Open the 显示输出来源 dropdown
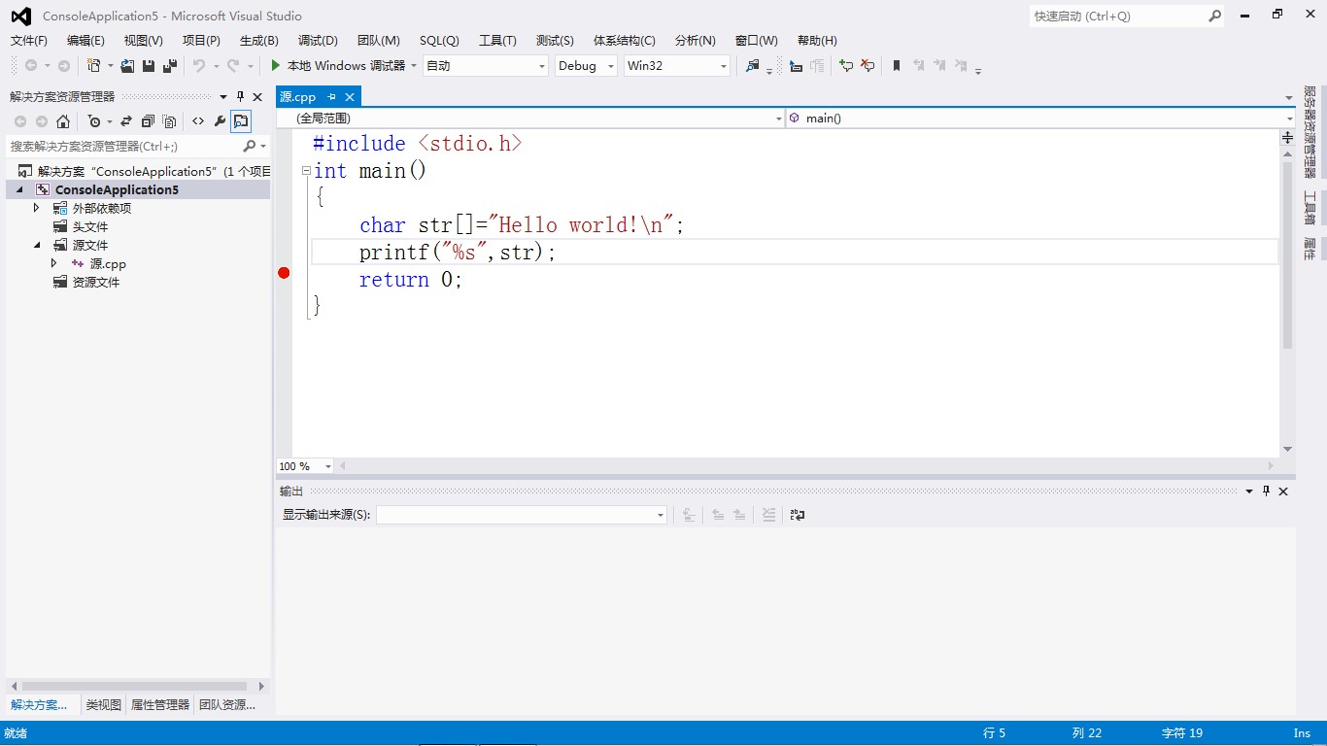 point(521,515)
